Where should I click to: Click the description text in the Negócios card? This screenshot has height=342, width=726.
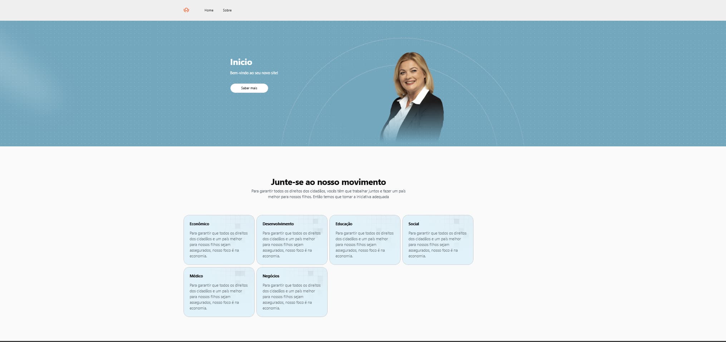tap(291, 297)
